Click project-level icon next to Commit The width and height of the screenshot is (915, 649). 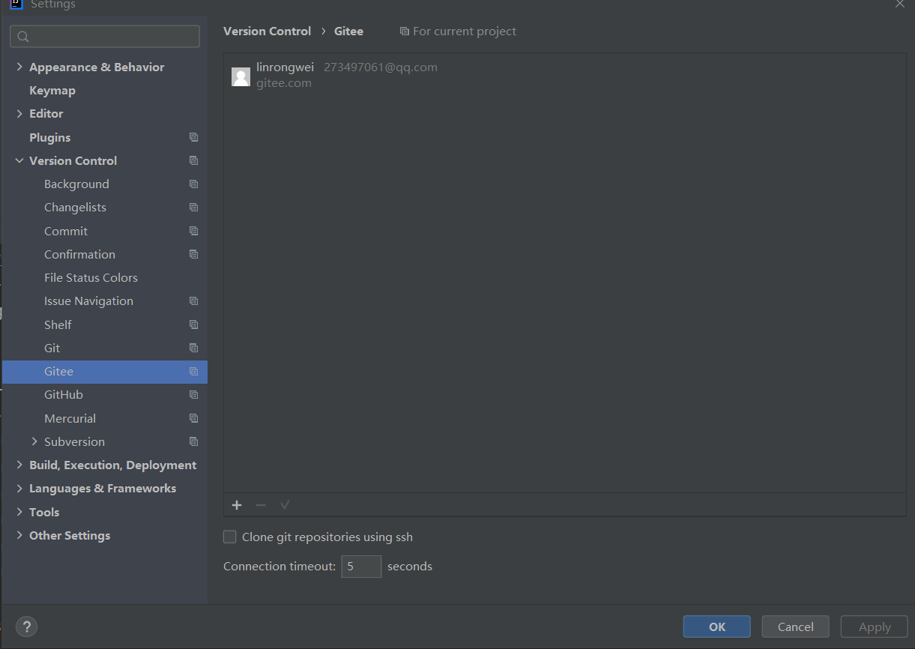coord(194,231)
